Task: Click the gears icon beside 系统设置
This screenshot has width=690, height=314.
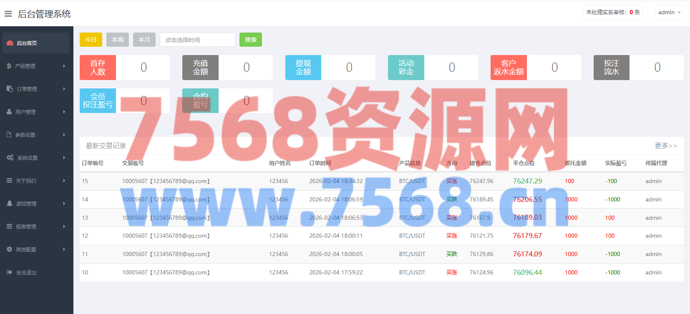Action: coord(10,158)
